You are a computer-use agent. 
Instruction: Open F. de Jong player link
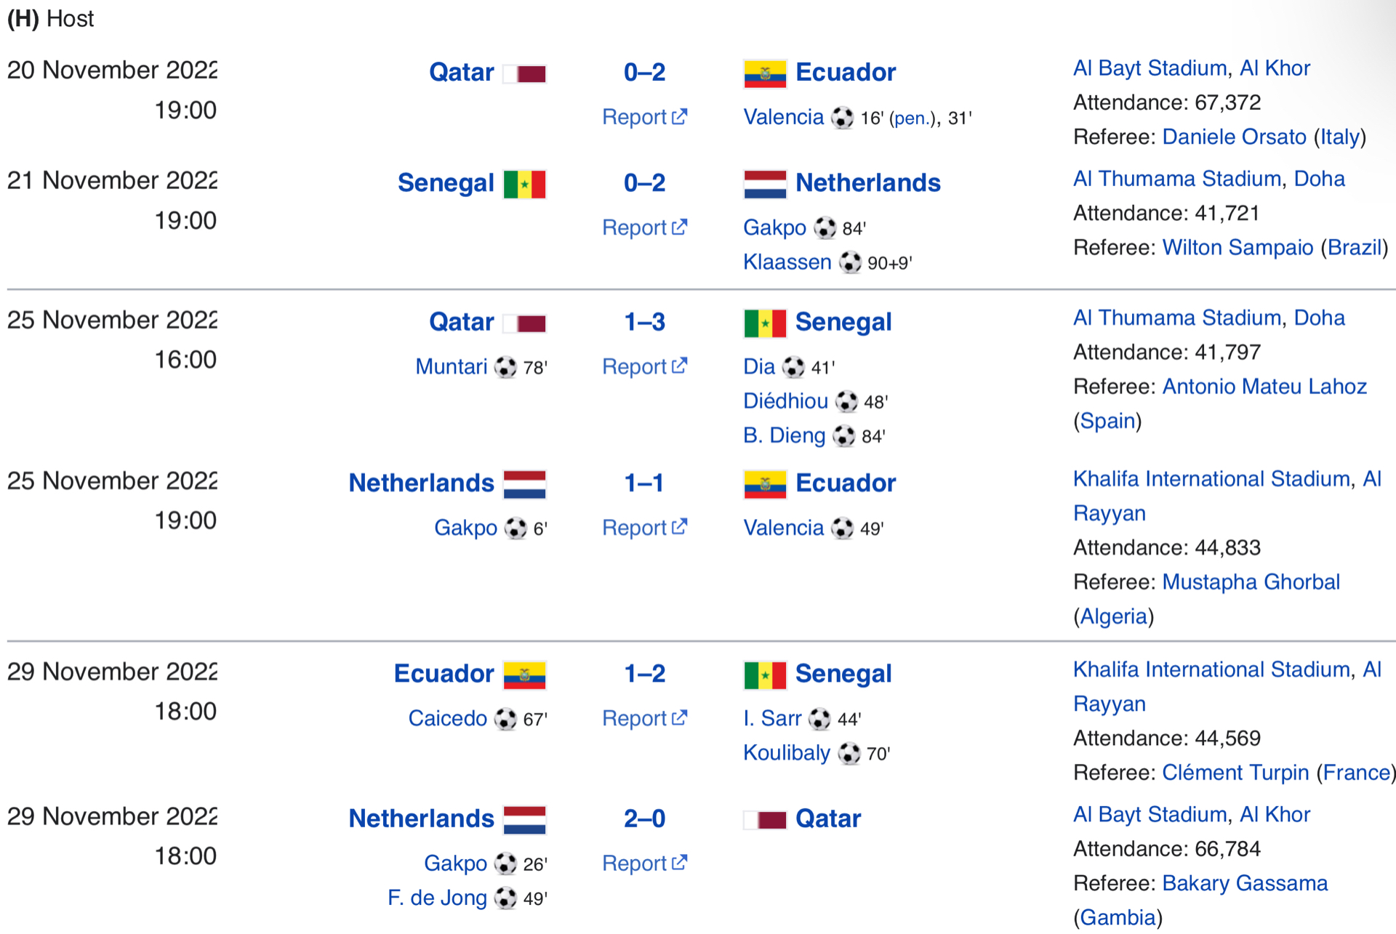point(437,898)
